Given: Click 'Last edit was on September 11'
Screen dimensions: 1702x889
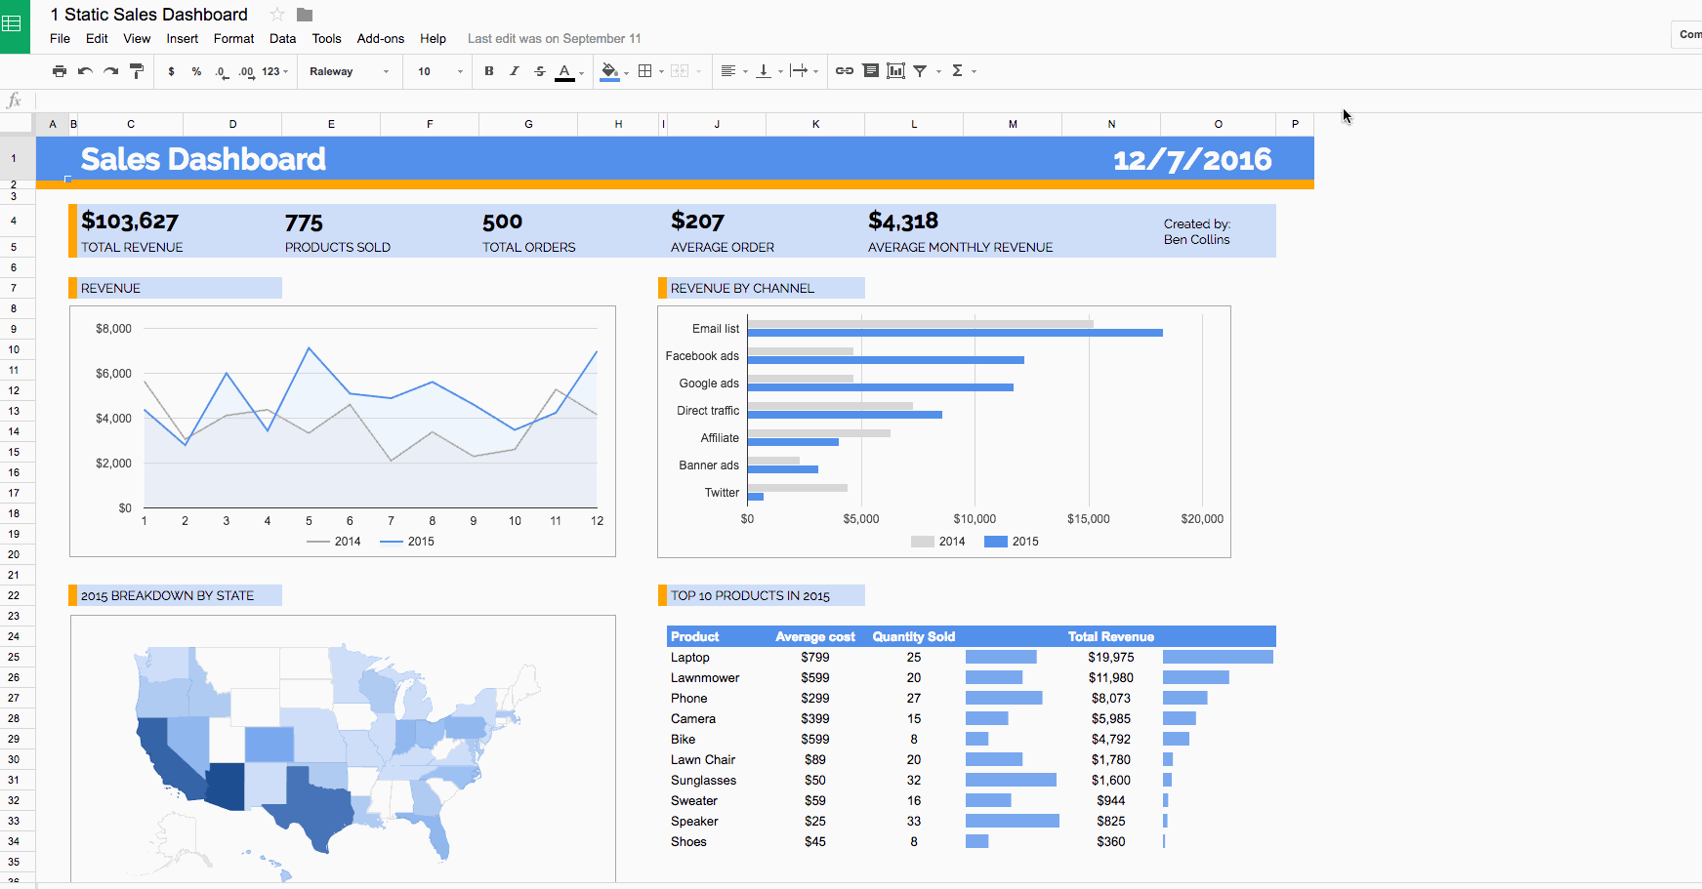Looking at the screenshot, I should tap(554, 39).
